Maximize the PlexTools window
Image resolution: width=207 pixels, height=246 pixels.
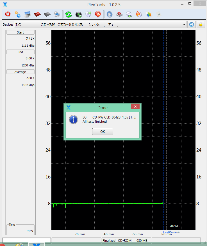coord(190,4)
